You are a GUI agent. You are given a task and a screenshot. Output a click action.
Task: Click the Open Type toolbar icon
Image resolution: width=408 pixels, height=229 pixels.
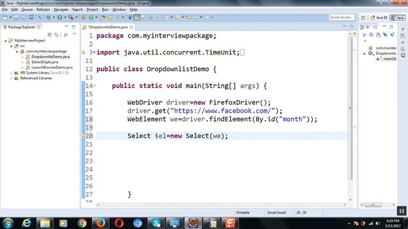103,17
